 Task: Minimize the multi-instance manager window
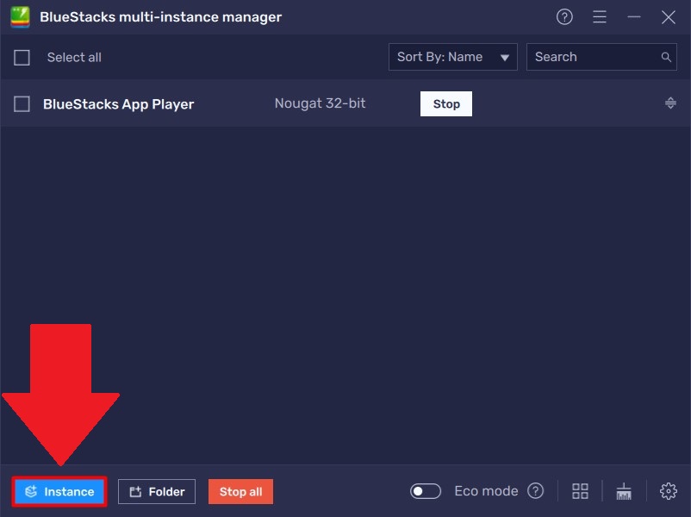coord(634,17)
